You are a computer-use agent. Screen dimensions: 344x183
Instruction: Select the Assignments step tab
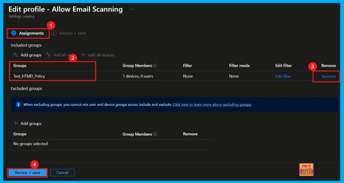tap(28, 33)
